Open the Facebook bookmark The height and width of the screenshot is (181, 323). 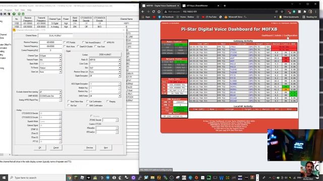coord(166,17)
